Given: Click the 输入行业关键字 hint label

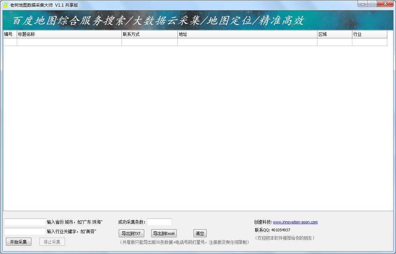Looking at the screenshot, I should click(72, 231).
